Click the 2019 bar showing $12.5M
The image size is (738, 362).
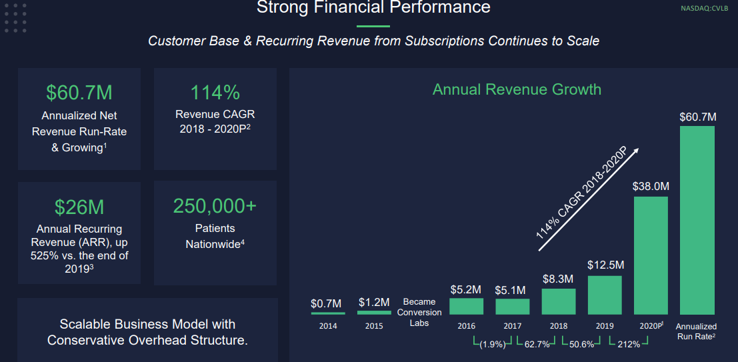click(605, 295)
